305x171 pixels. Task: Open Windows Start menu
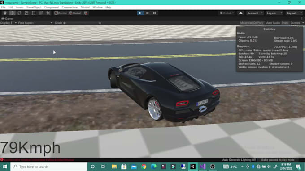[x=5, y=167]
